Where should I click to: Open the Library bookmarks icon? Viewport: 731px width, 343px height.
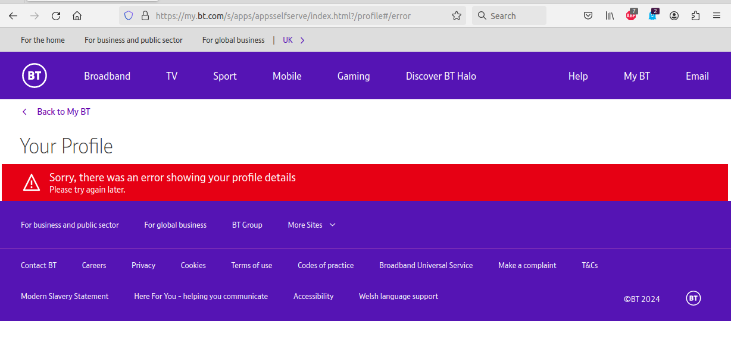[x=610, y=16]
